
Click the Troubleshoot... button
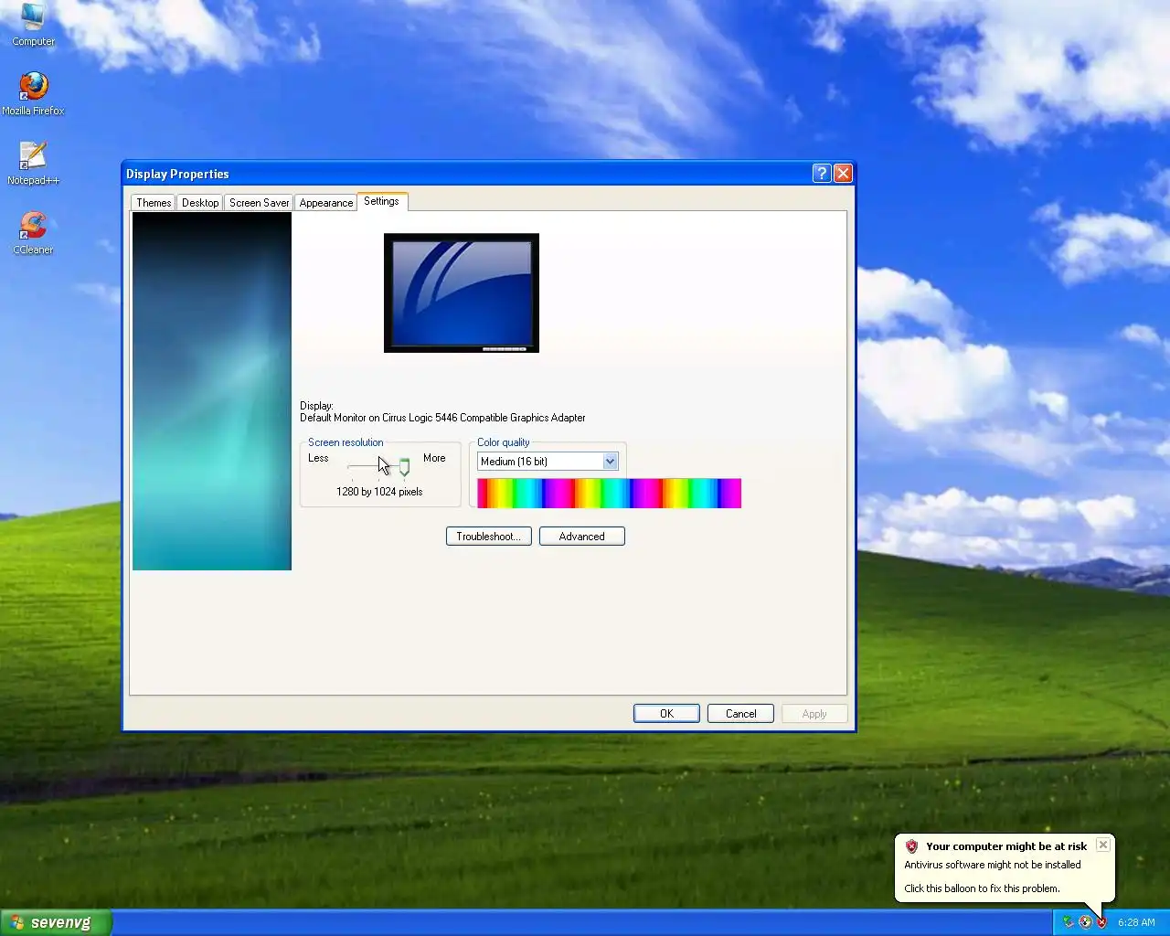[488, 537]
